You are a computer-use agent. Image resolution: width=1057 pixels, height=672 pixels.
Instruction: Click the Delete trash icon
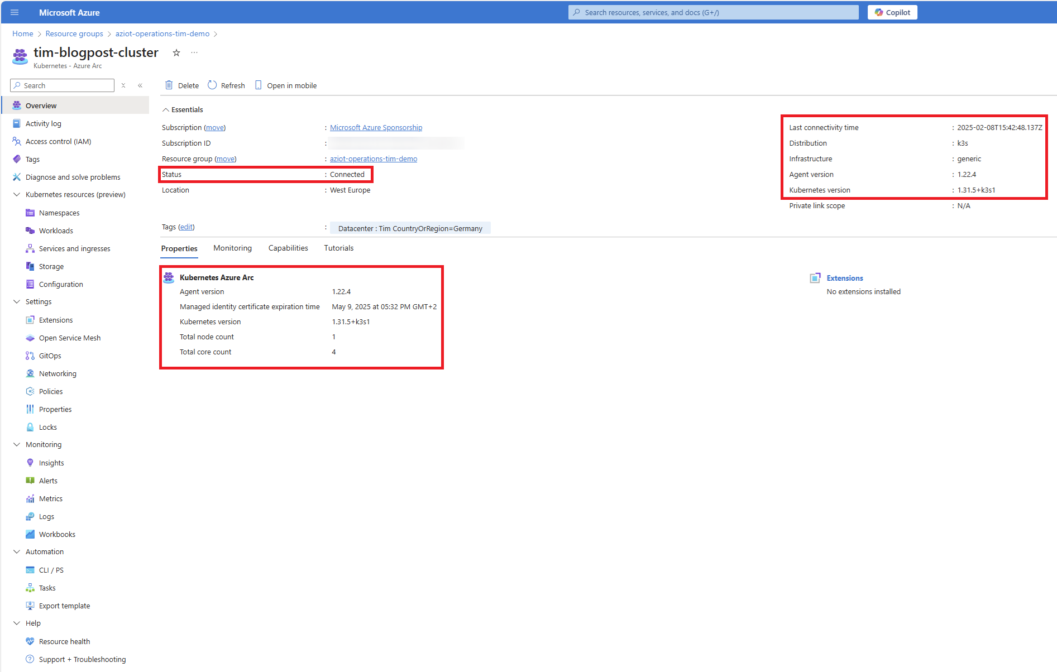[x=169, y=85]
